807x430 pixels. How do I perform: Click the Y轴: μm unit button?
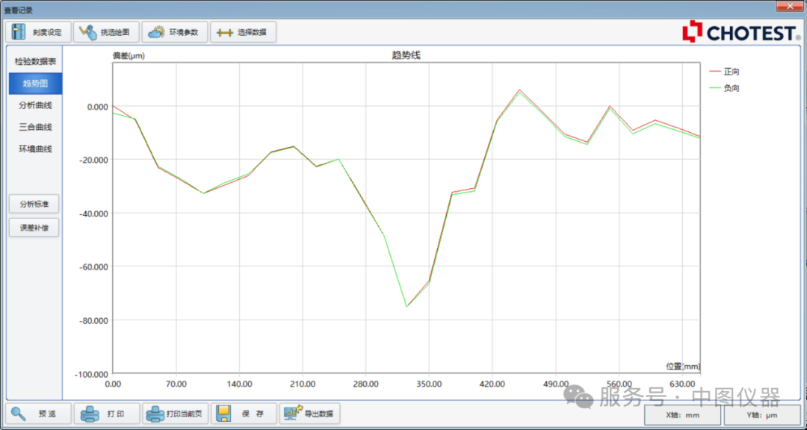(761, 415)
